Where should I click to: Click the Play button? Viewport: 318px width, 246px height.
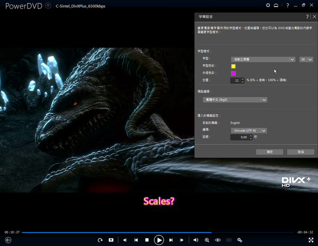tap(158, 240)
